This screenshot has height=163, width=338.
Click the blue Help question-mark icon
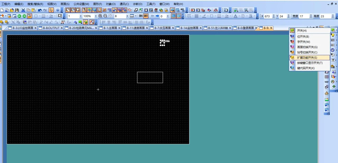point(58,10)
